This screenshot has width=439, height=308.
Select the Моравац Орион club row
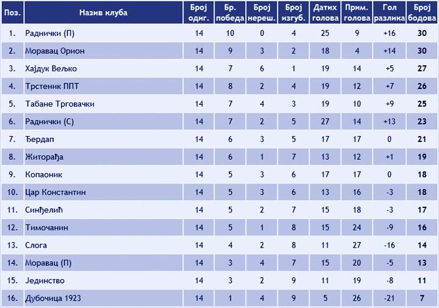coord(220,51)
